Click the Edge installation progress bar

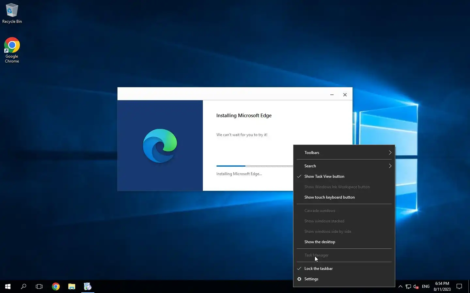point(255,166)
